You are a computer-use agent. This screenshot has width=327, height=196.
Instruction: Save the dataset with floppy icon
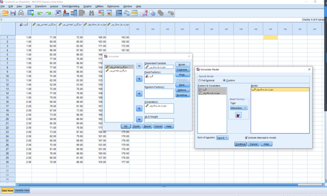(x=13, y=13)
